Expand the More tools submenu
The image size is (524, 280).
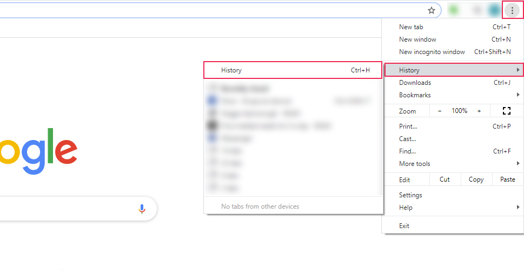click(518, 164)
